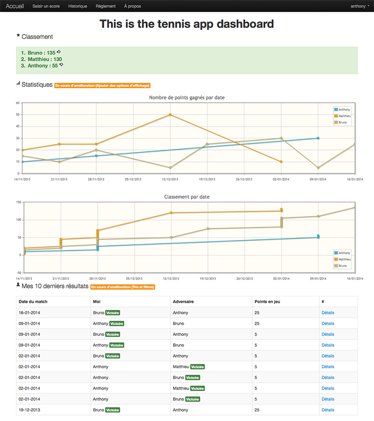Click the dashboard main heading
Viewport: 374px width, 421px height.
pyautogui.click(x=187, y=24)
